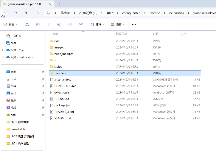The width and height of the screenshot is (216, 151).
Task: Open the remarkable folder in the sidebar
Action: pos(16,129)
